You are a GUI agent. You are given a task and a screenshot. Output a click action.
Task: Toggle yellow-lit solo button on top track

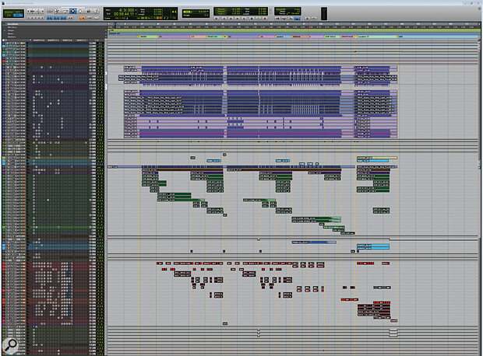point(22,44)
